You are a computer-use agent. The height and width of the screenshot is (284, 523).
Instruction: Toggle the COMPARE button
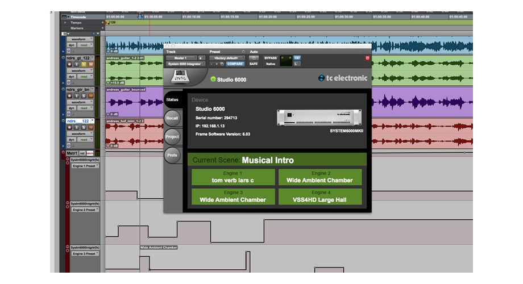click(235, 64)
